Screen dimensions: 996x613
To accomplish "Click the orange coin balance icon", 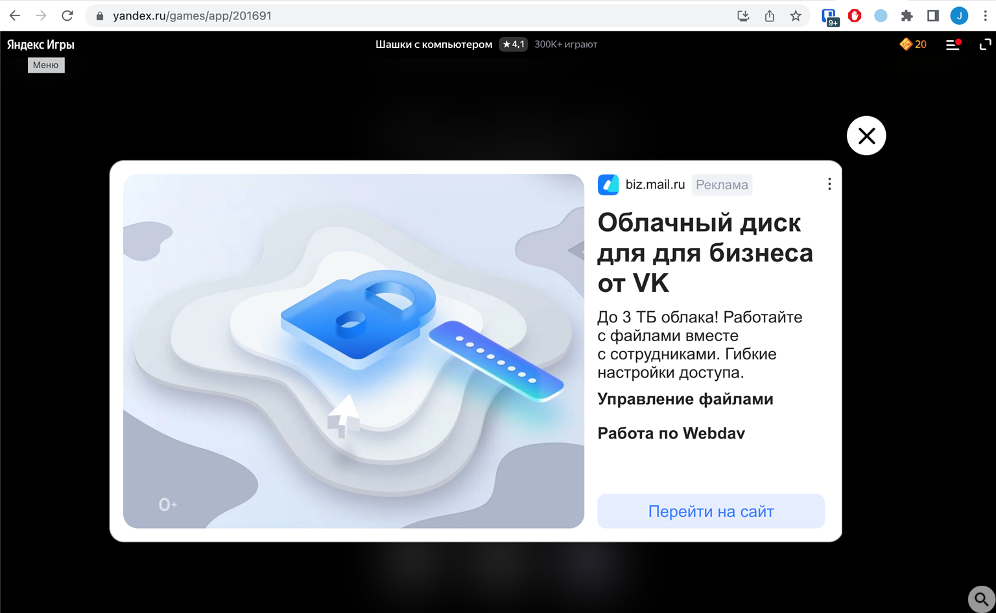I will click(x=906, y=44).
